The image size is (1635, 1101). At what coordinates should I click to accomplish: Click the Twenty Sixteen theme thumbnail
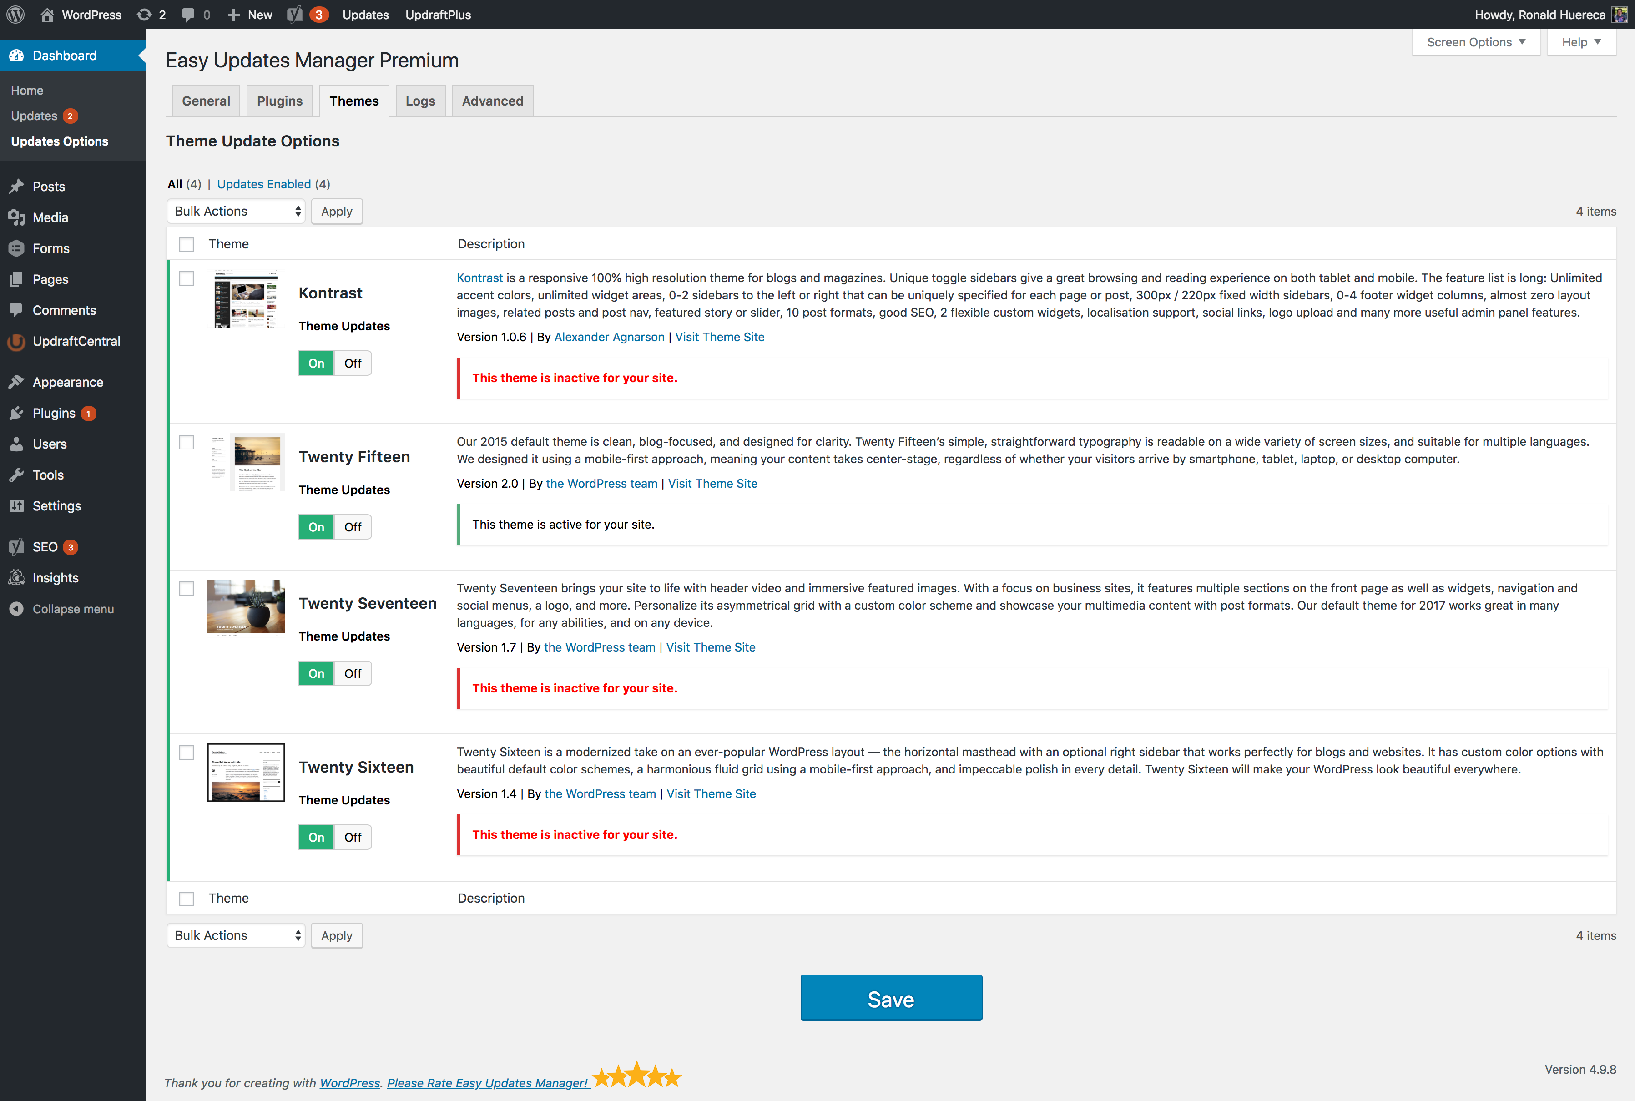click(x=246, y=773)
